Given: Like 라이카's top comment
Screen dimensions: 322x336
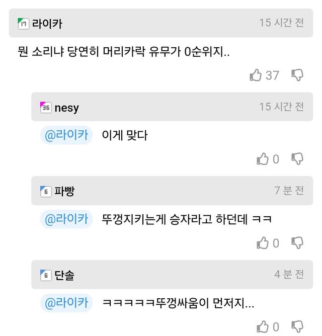Looking at the screenshot, I should coord(256,75).
